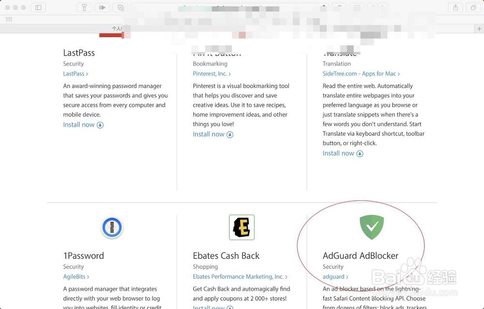This screenshot has width=484, height=309.
Task: Add a new tab with plus button
Action: point(479,29)
